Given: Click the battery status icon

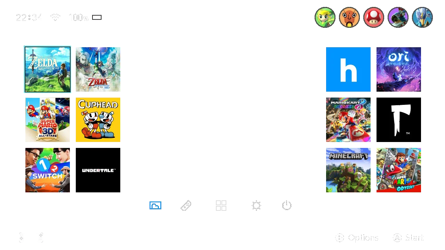Looking at the screenshot, I should pos(97,17).
